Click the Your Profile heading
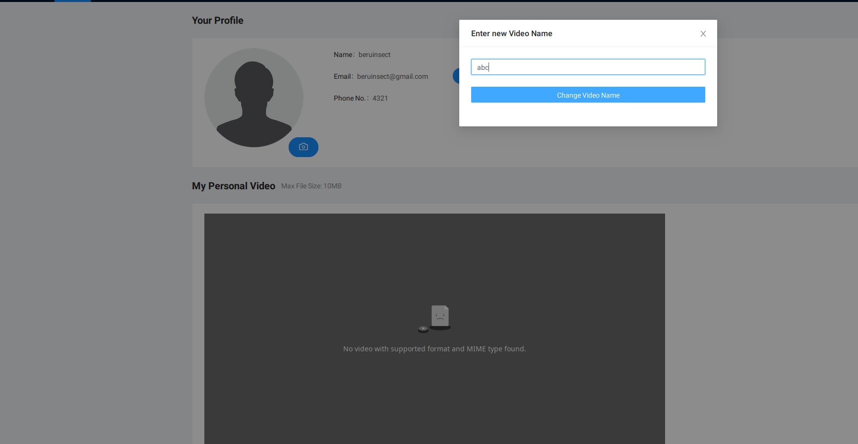Screen dimensions: 858x444 [218, 20]
